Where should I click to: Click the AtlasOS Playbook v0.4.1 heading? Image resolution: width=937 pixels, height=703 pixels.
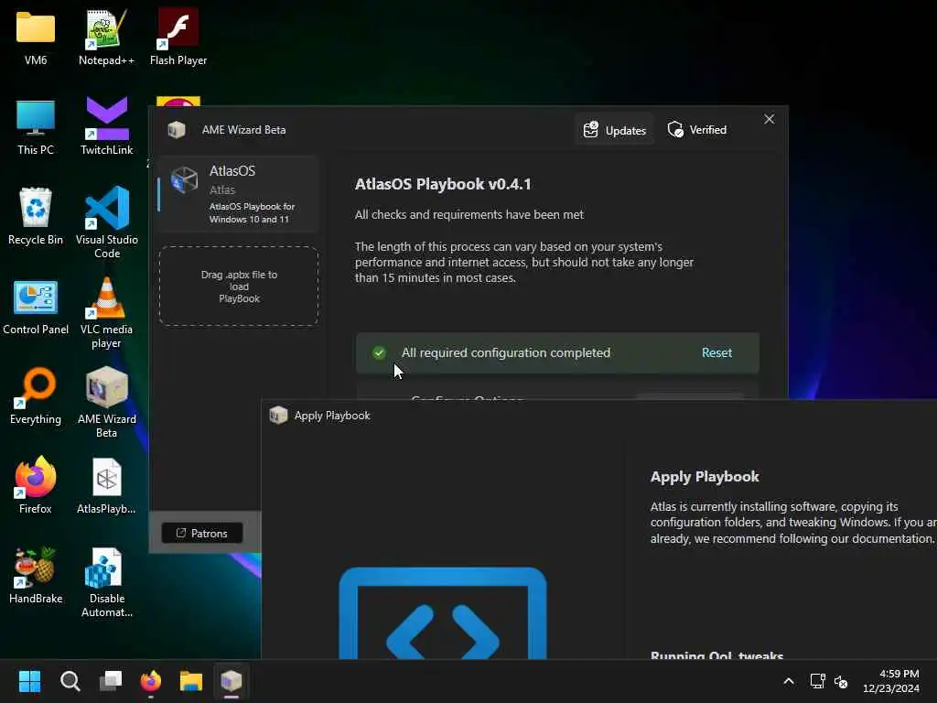point(443,184)
